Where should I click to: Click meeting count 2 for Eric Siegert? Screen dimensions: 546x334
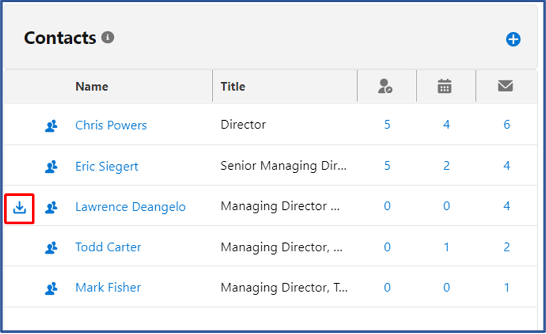point(446,166)
